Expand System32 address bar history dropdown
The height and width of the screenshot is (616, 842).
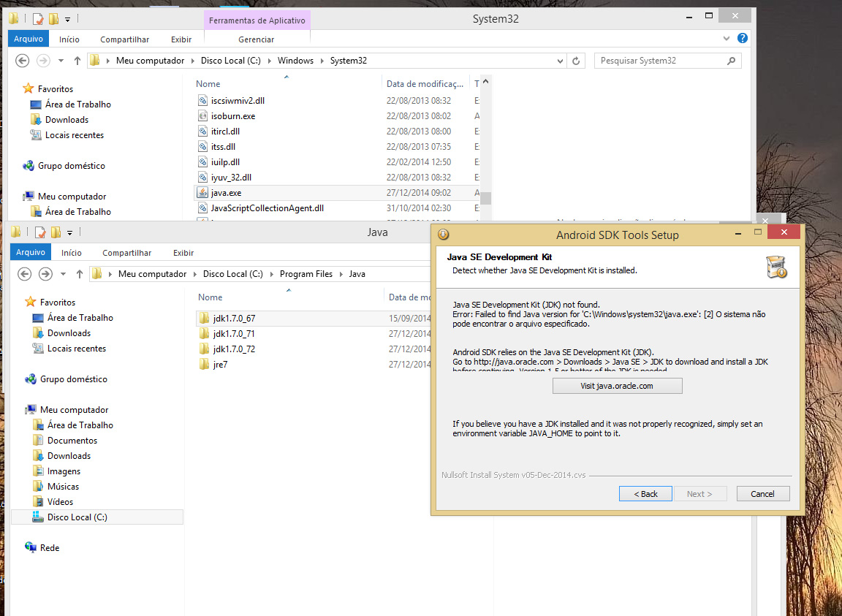(x=560, y=61)
